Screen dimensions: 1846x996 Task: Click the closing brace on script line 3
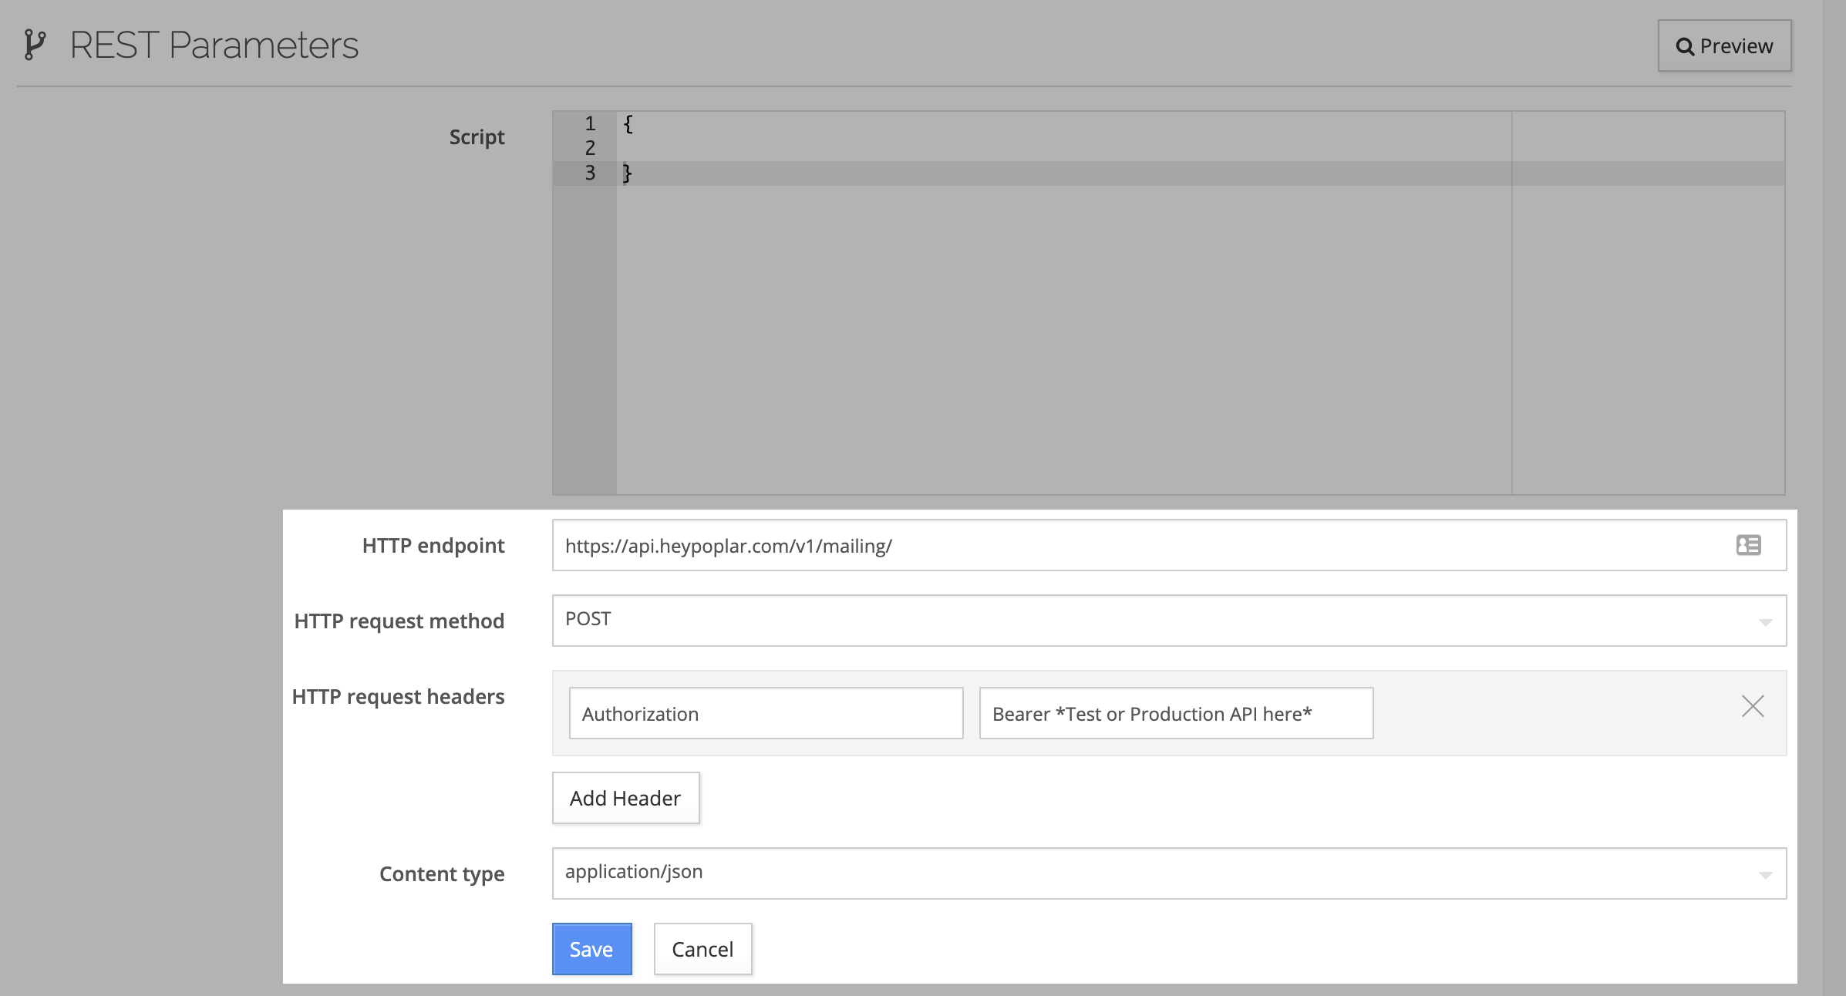tap(627, 173)
